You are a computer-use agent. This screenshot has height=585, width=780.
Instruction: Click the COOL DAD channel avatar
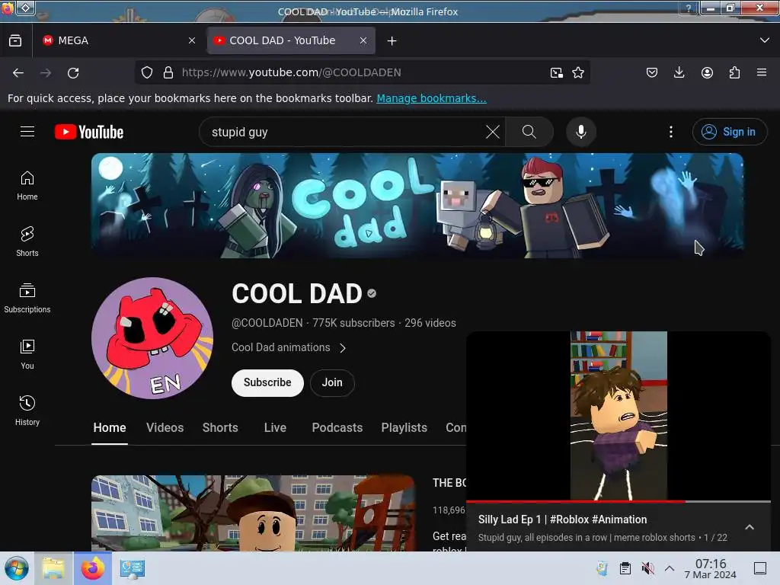(x=152, y=338)
